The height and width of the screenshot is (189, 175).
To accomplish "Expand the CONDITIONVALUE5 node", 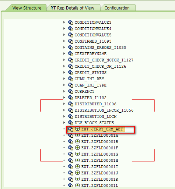I will point(64,35).
